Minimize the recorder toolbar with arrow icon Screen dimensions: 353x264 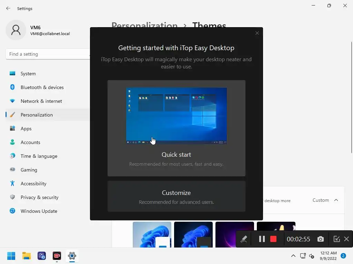(x=336, y=239)
